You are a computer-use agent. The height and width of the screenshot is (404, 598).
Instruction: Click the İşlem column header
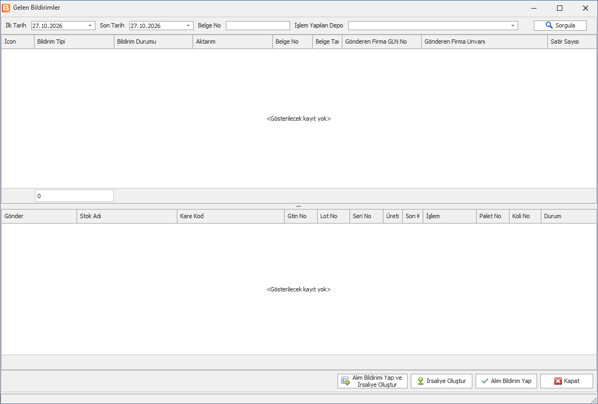450,216
